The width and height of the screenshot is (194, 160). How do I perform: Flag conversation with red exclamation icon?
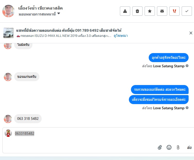(174, 11)
